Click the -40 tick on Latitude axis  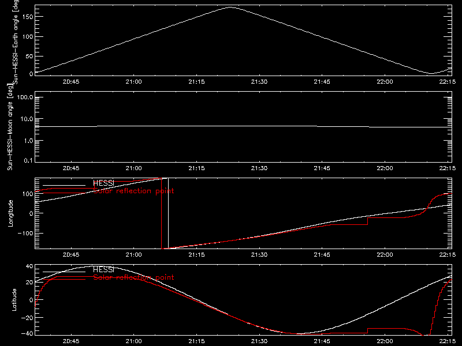27,334
